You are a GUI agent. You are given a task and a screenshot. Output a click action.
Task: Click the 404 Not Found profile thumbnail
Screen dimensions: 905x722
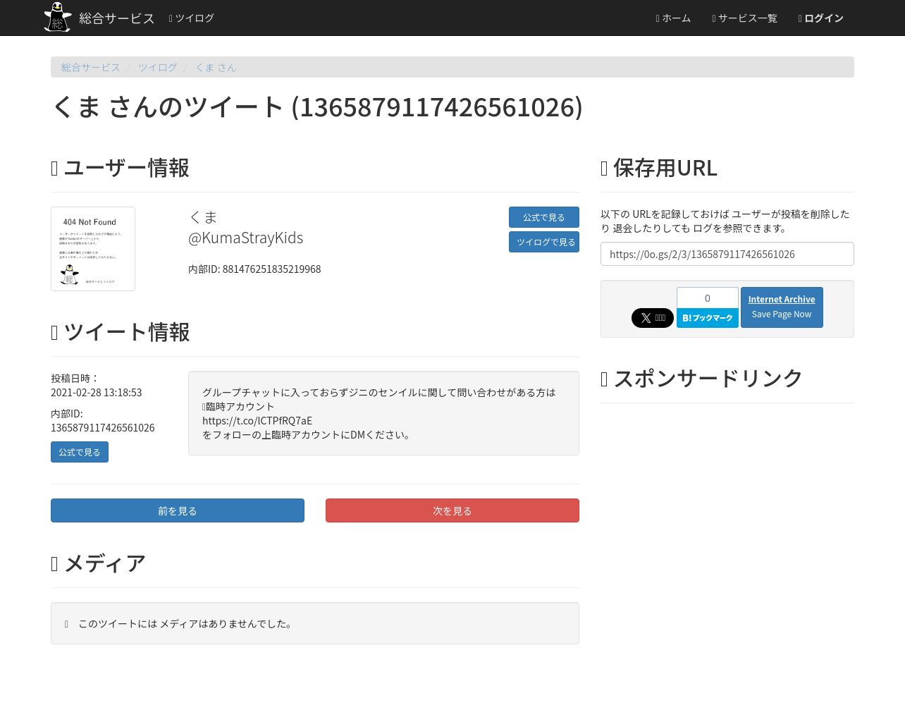click(x=93, y=249)
